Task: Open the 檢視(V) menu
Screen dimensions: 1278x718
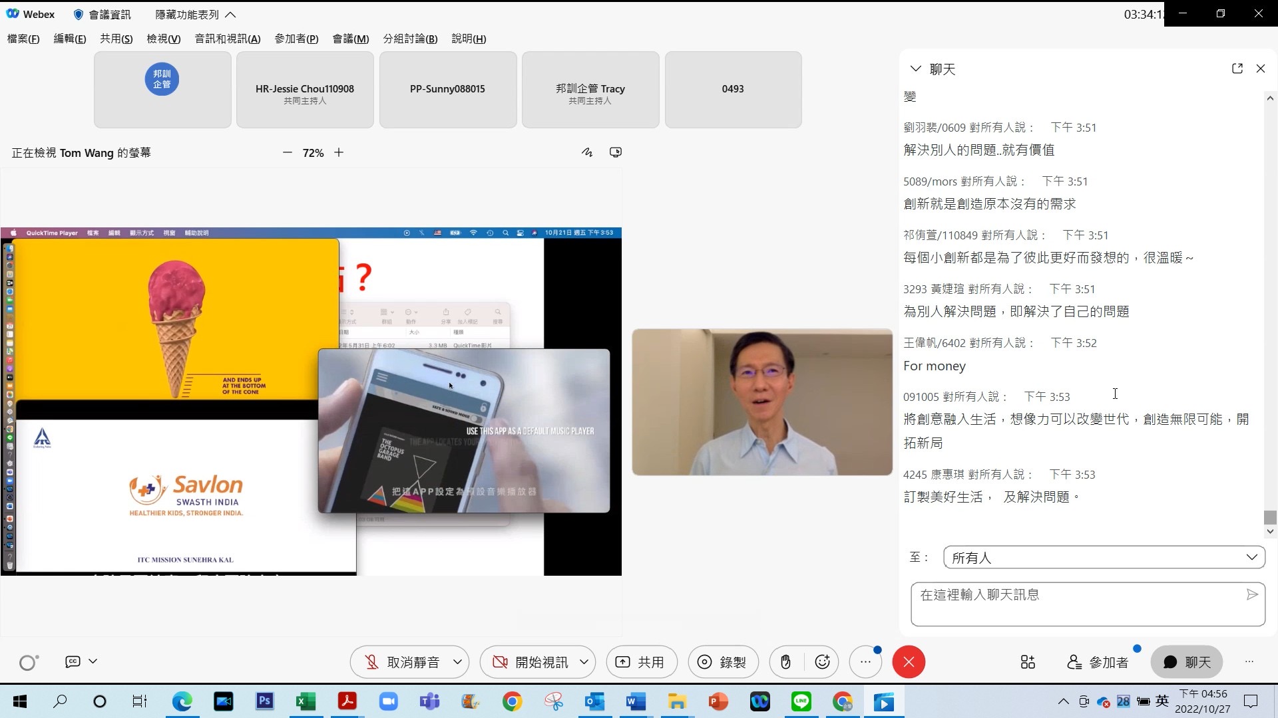Action: [164, 39]
